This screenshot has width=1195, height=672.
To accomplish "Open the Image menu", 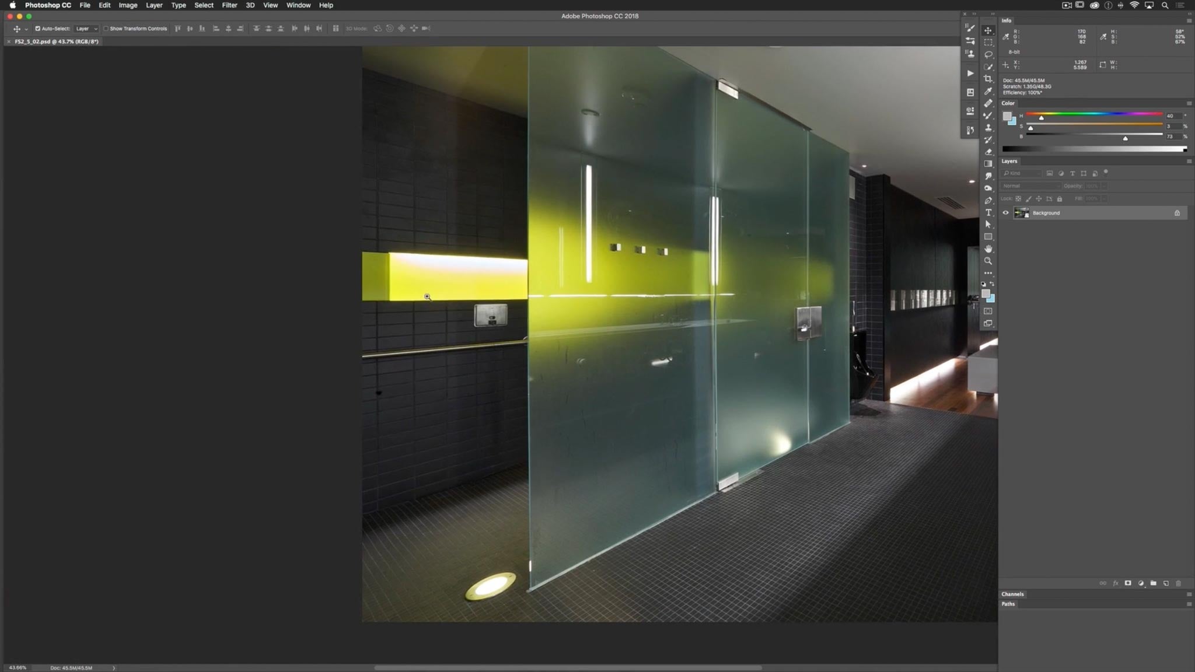I will 128,5.
